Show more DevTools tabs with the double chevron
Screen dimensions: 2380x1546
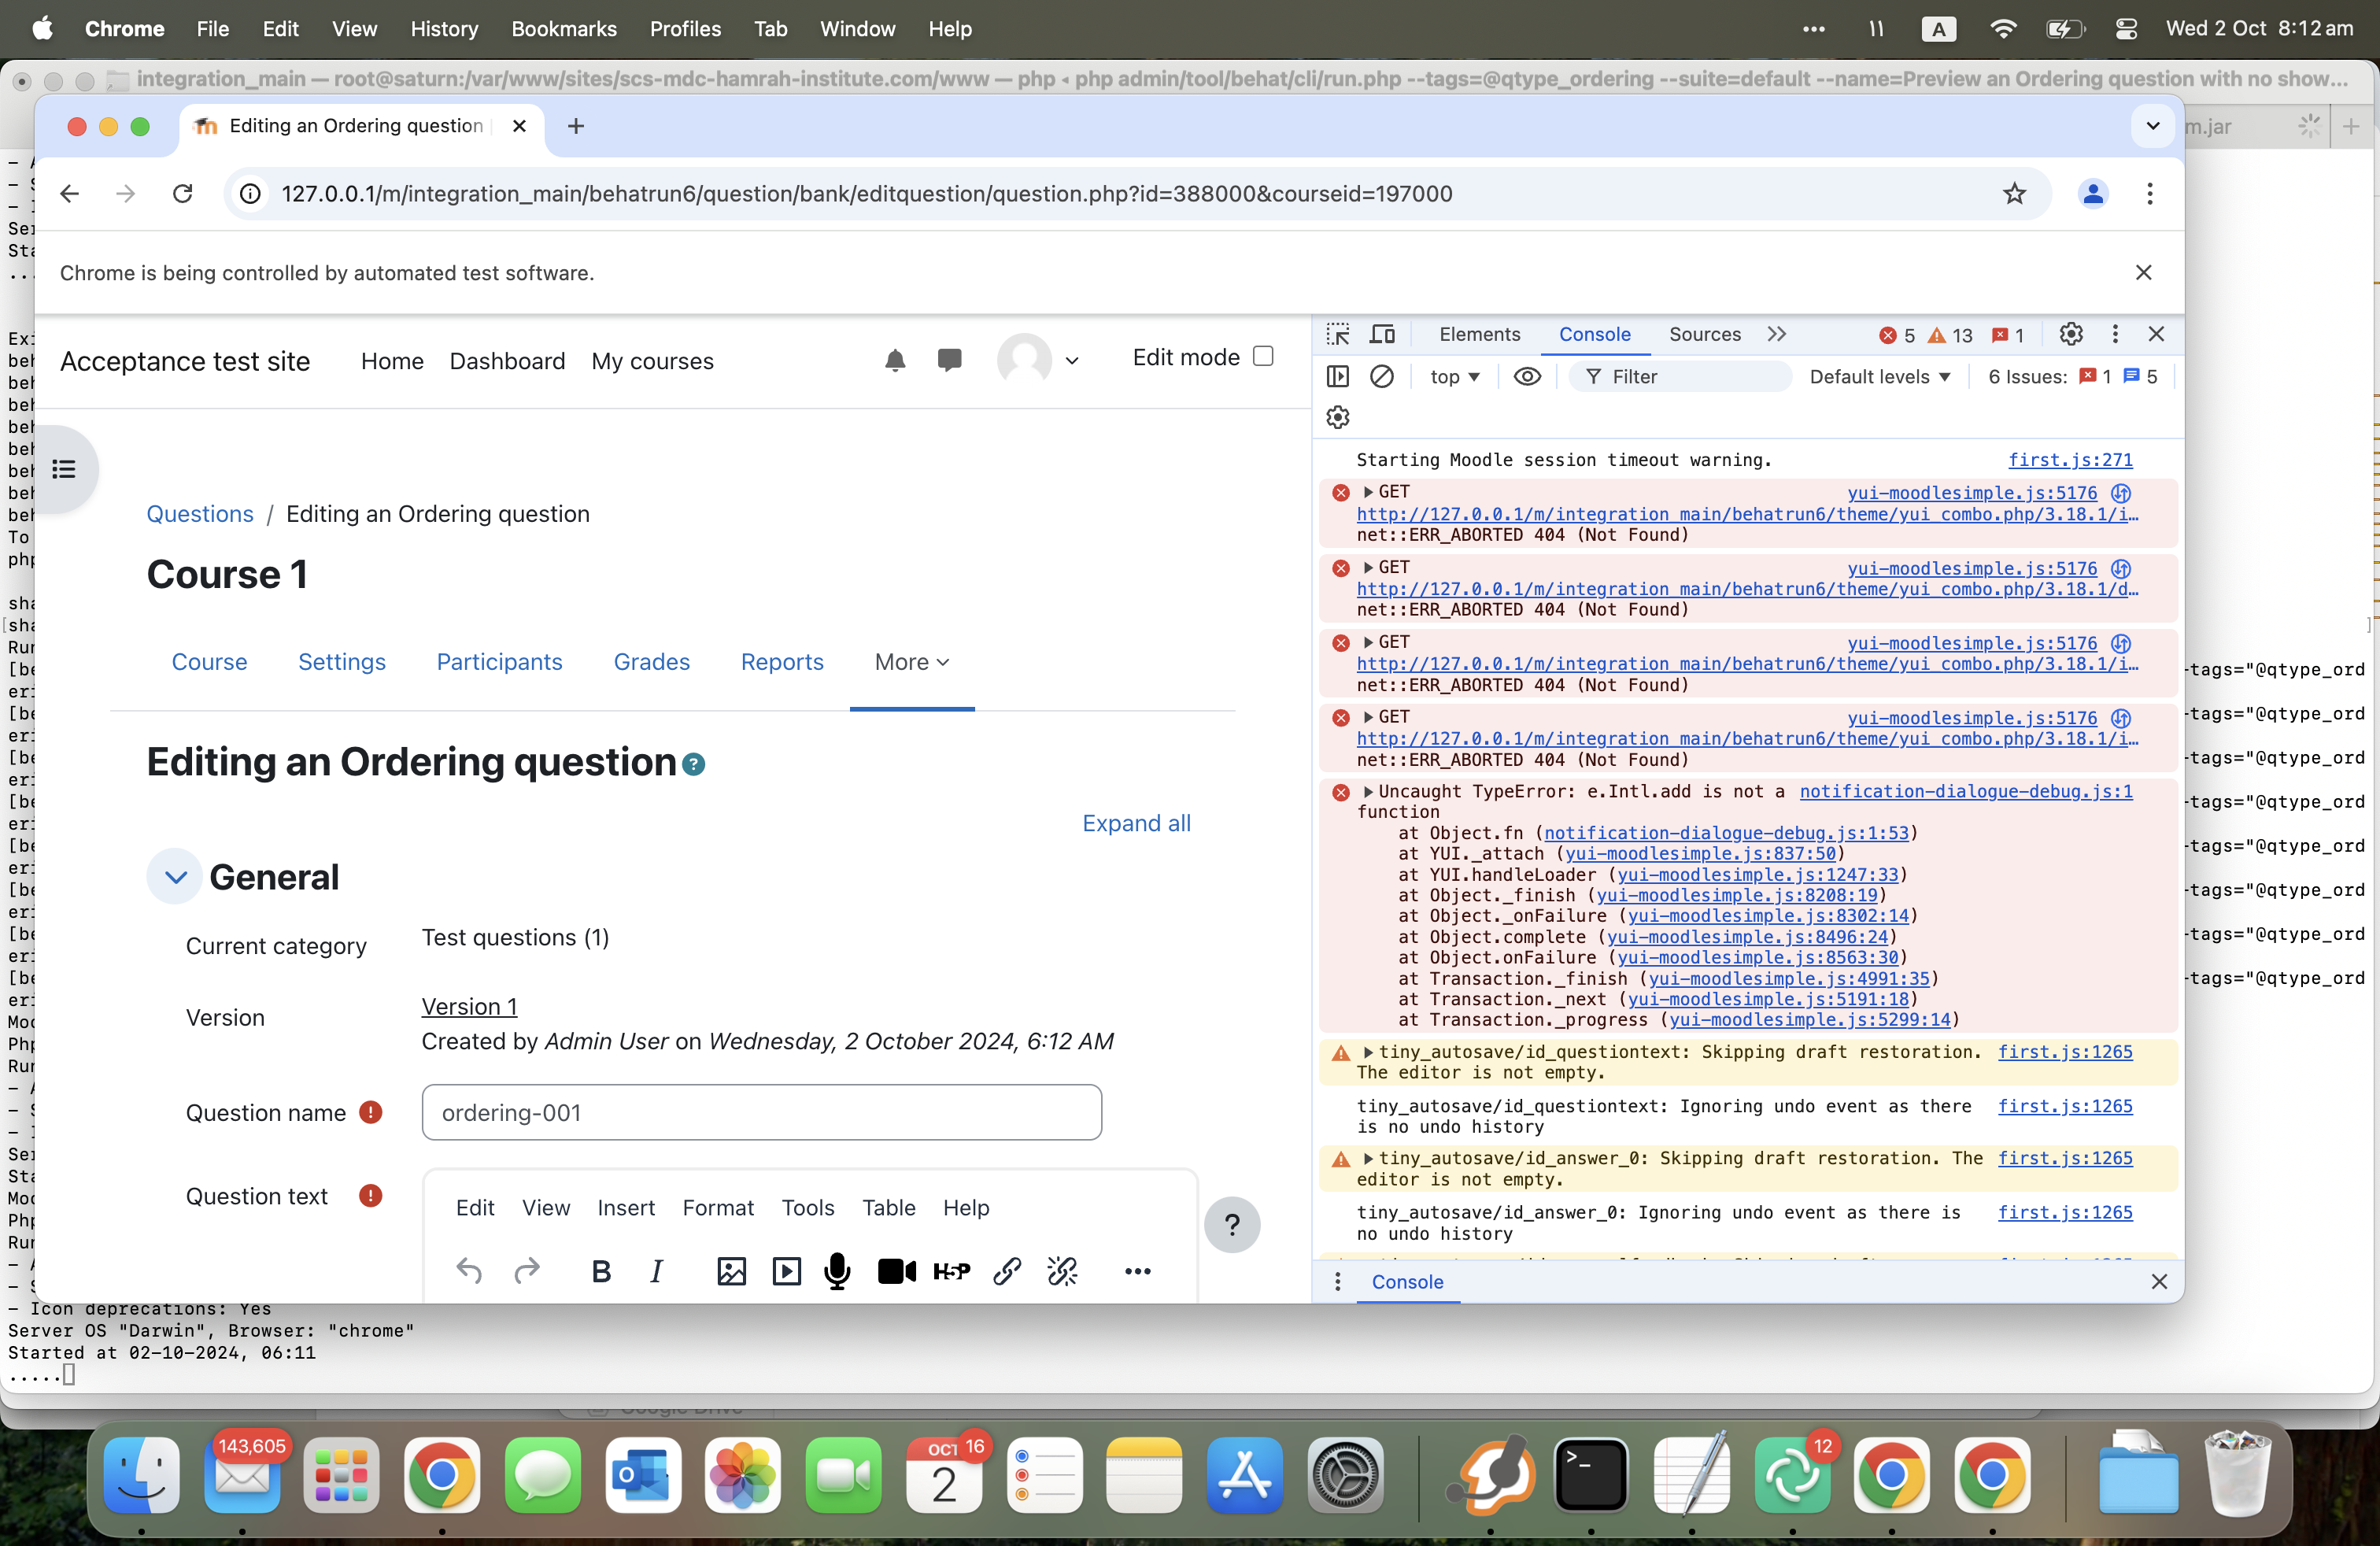1776,335
